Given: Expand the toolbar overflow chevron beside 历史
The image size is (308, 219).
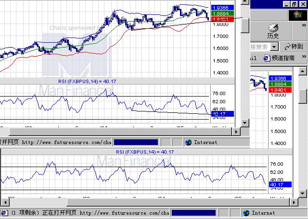Looking at the screenshot, I should pos(304,25).
